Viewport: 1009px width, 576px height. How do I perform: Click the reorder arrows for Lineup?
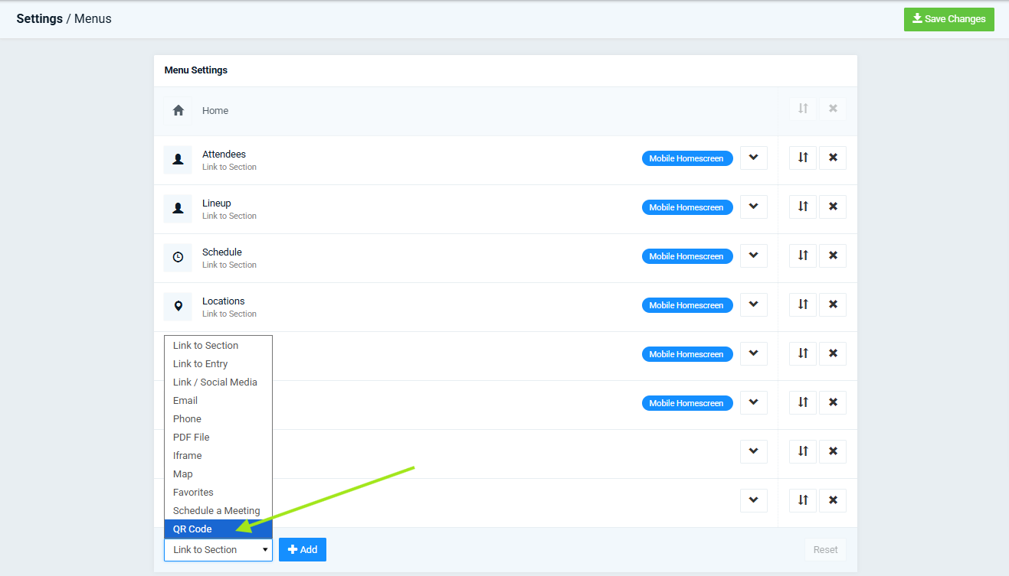coord(803,207)
